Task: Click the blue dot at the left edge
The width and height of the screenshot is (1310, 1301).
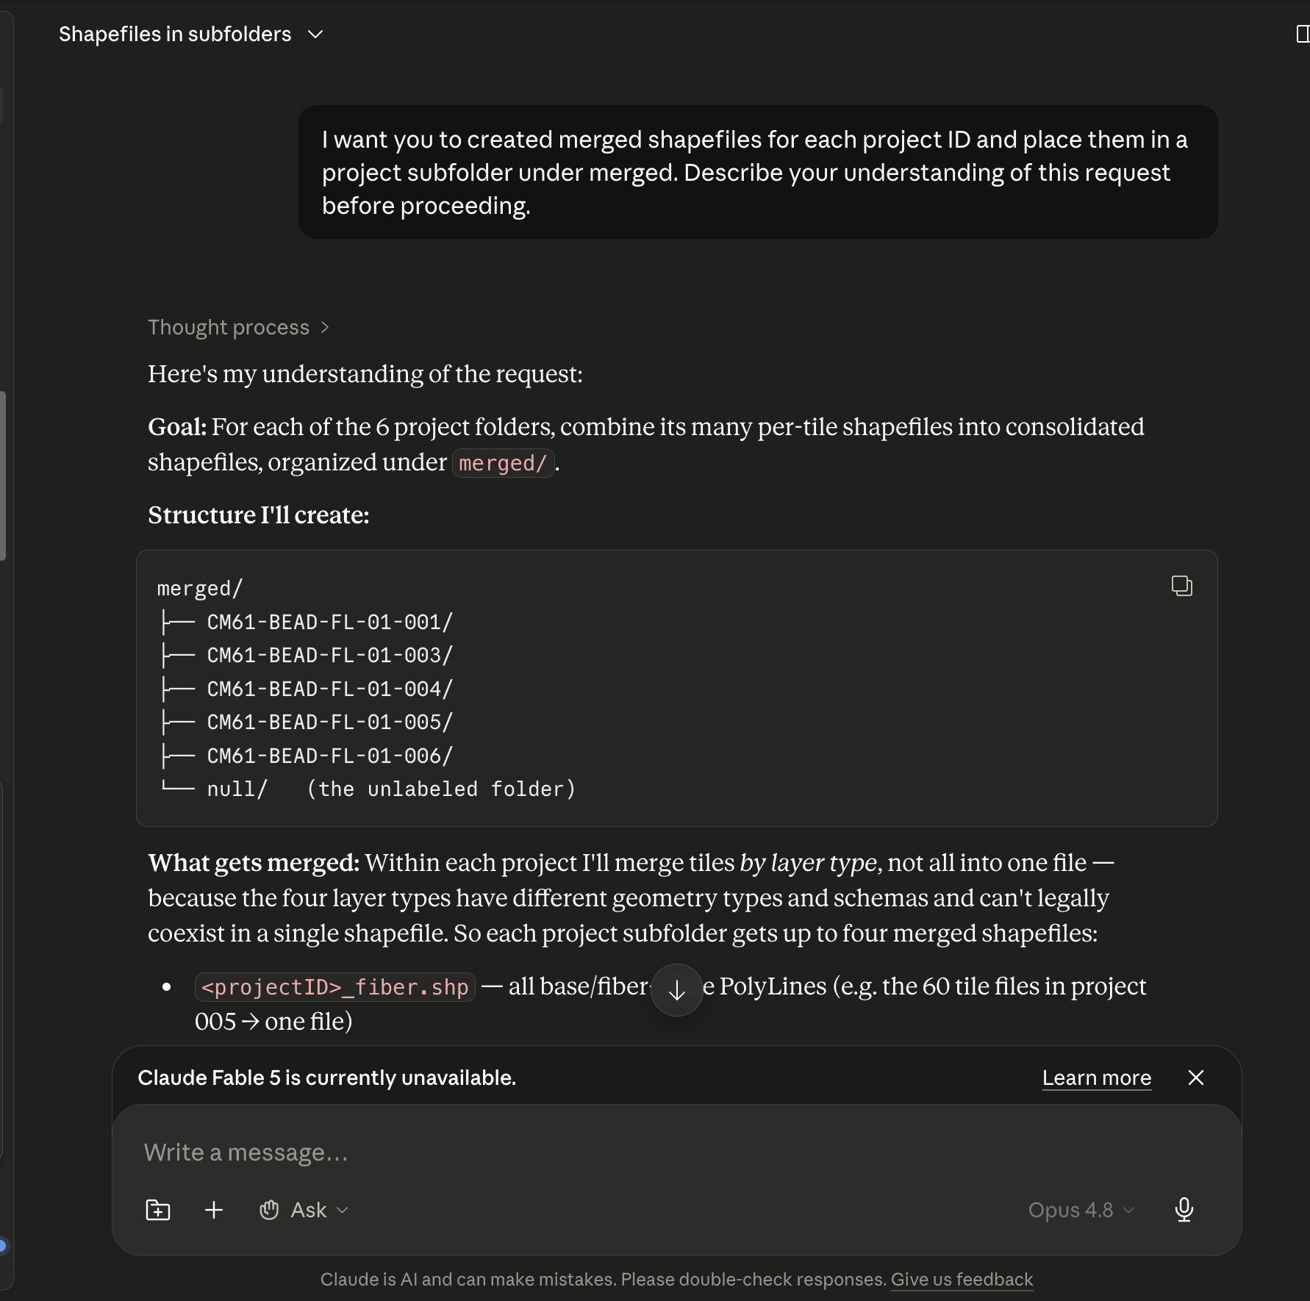Action: pyautogui.click(x=2, y=1245)
